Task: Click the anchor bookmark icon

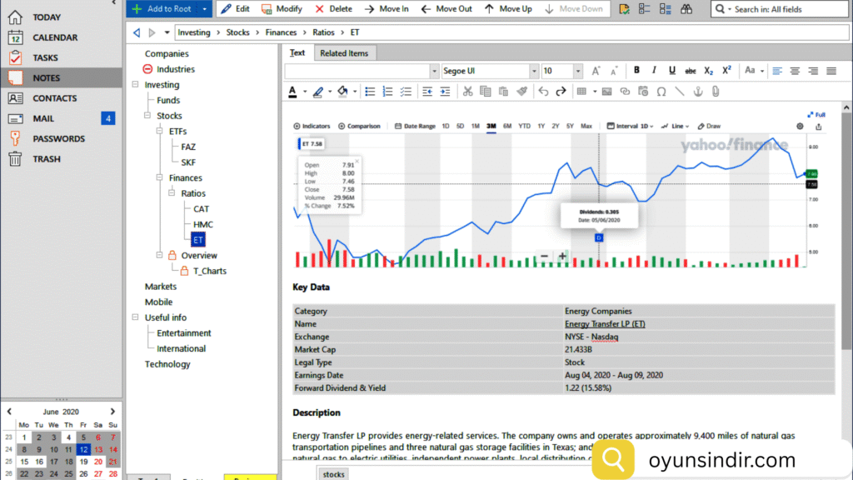Action: click(x=699, y=92)
